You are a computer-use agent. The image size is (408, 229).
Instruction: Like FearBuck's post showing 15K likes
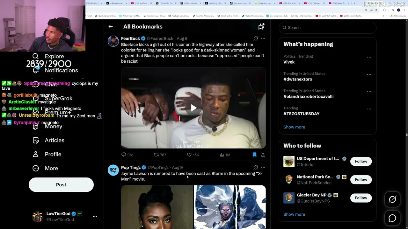(x=193, y=155)
